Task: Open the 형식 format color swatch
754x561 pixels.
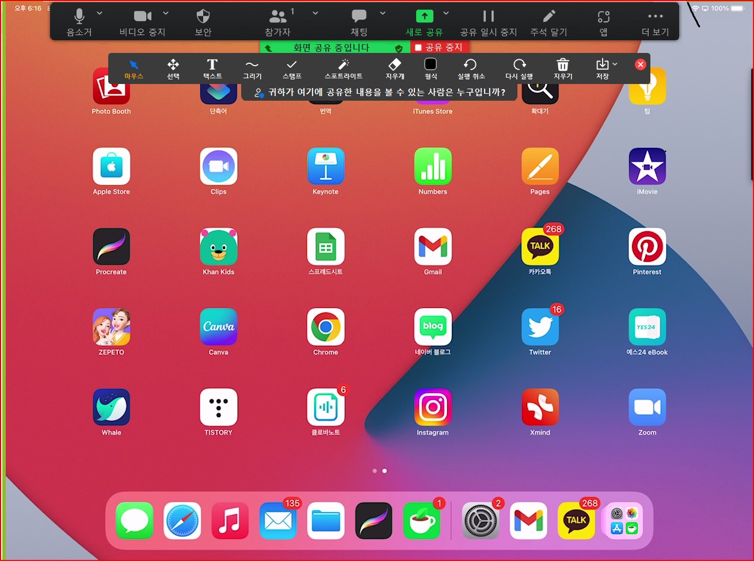Action: (431, 69)
